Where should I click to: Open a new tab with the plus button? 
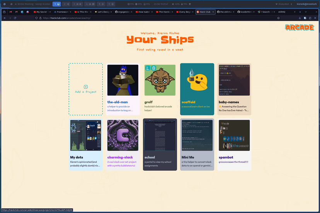coord(300,12)
